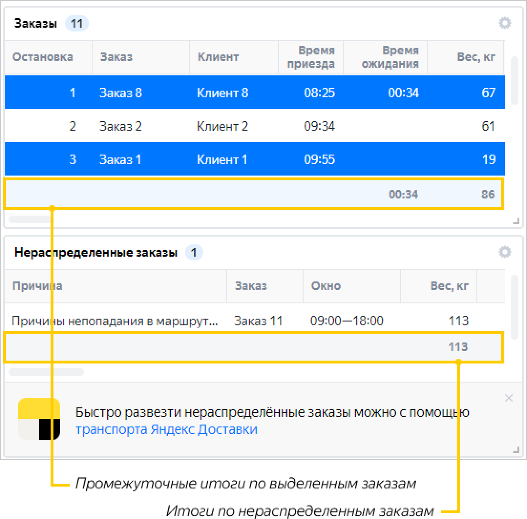Sort by Причина column header

[x=37, y=286]
